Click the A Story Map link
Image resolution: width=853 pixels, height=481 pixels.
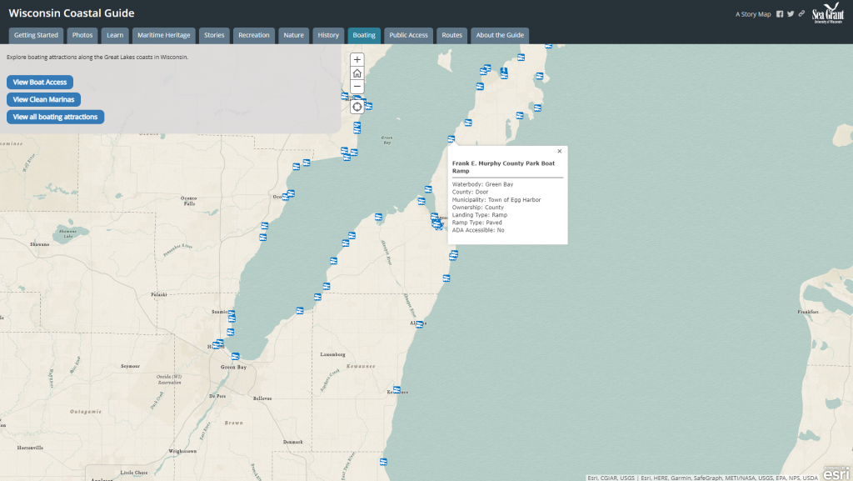click(x=753, y=14)
